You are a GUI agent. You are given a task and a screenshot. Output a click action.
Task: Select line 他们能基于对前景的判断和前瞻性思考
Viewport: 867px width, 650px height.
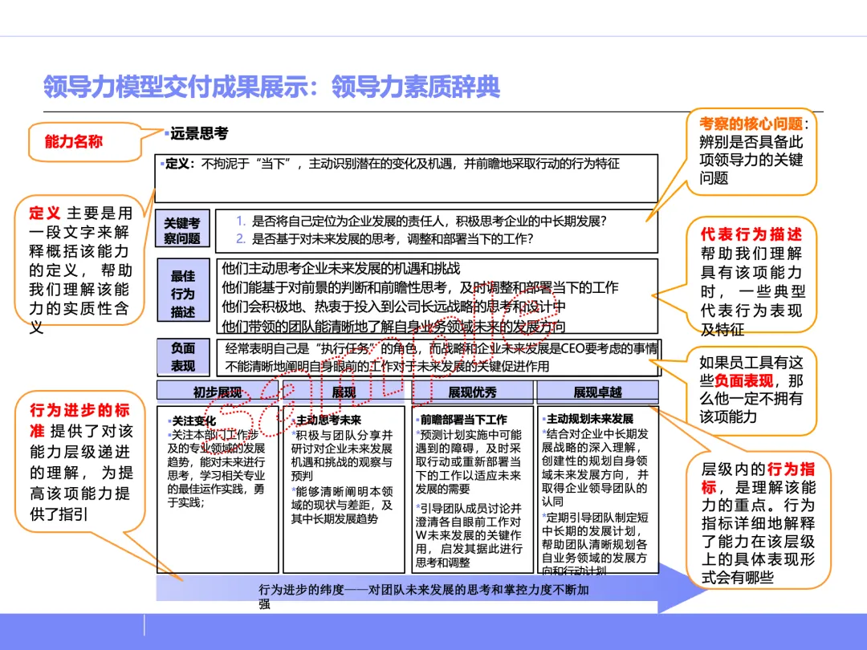pos(420,288)
